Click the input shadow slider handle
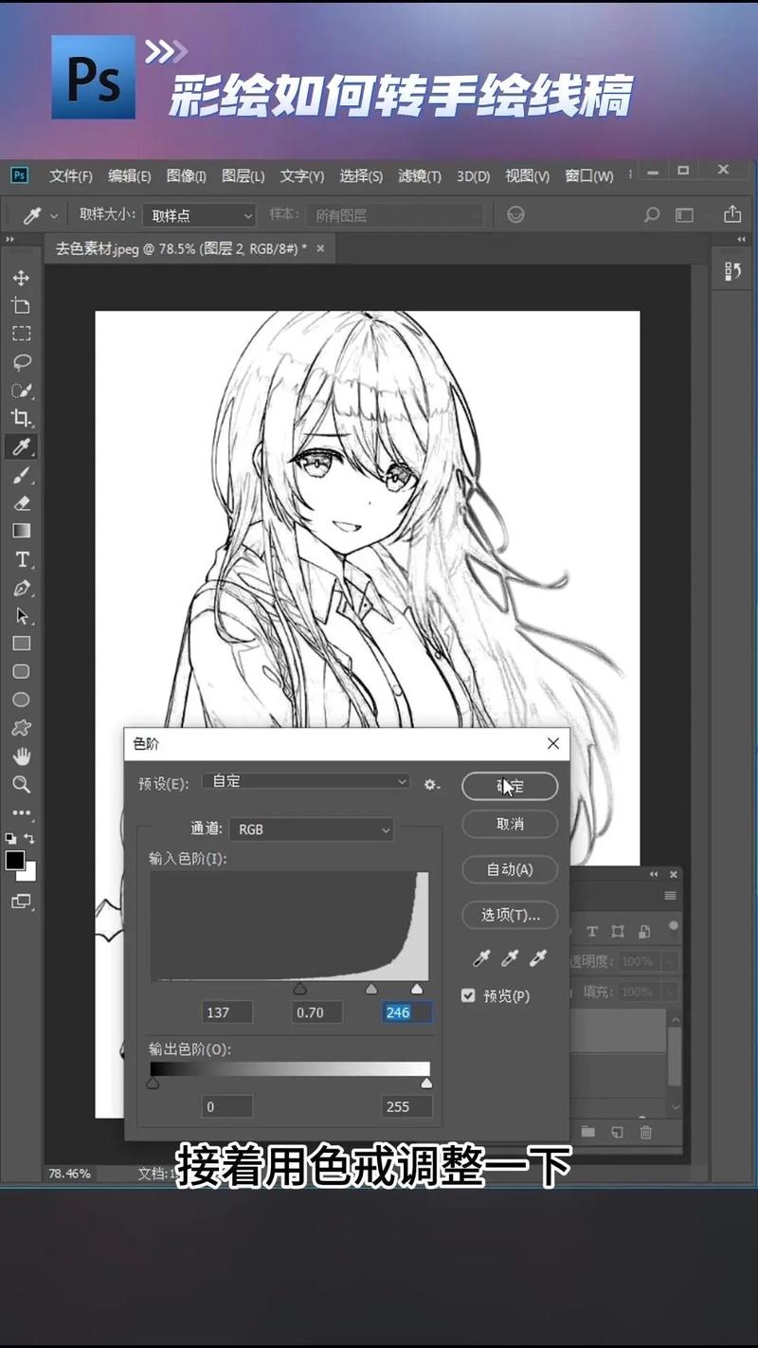This screenshot has width=758, height=1348. (x=299, y=989)
